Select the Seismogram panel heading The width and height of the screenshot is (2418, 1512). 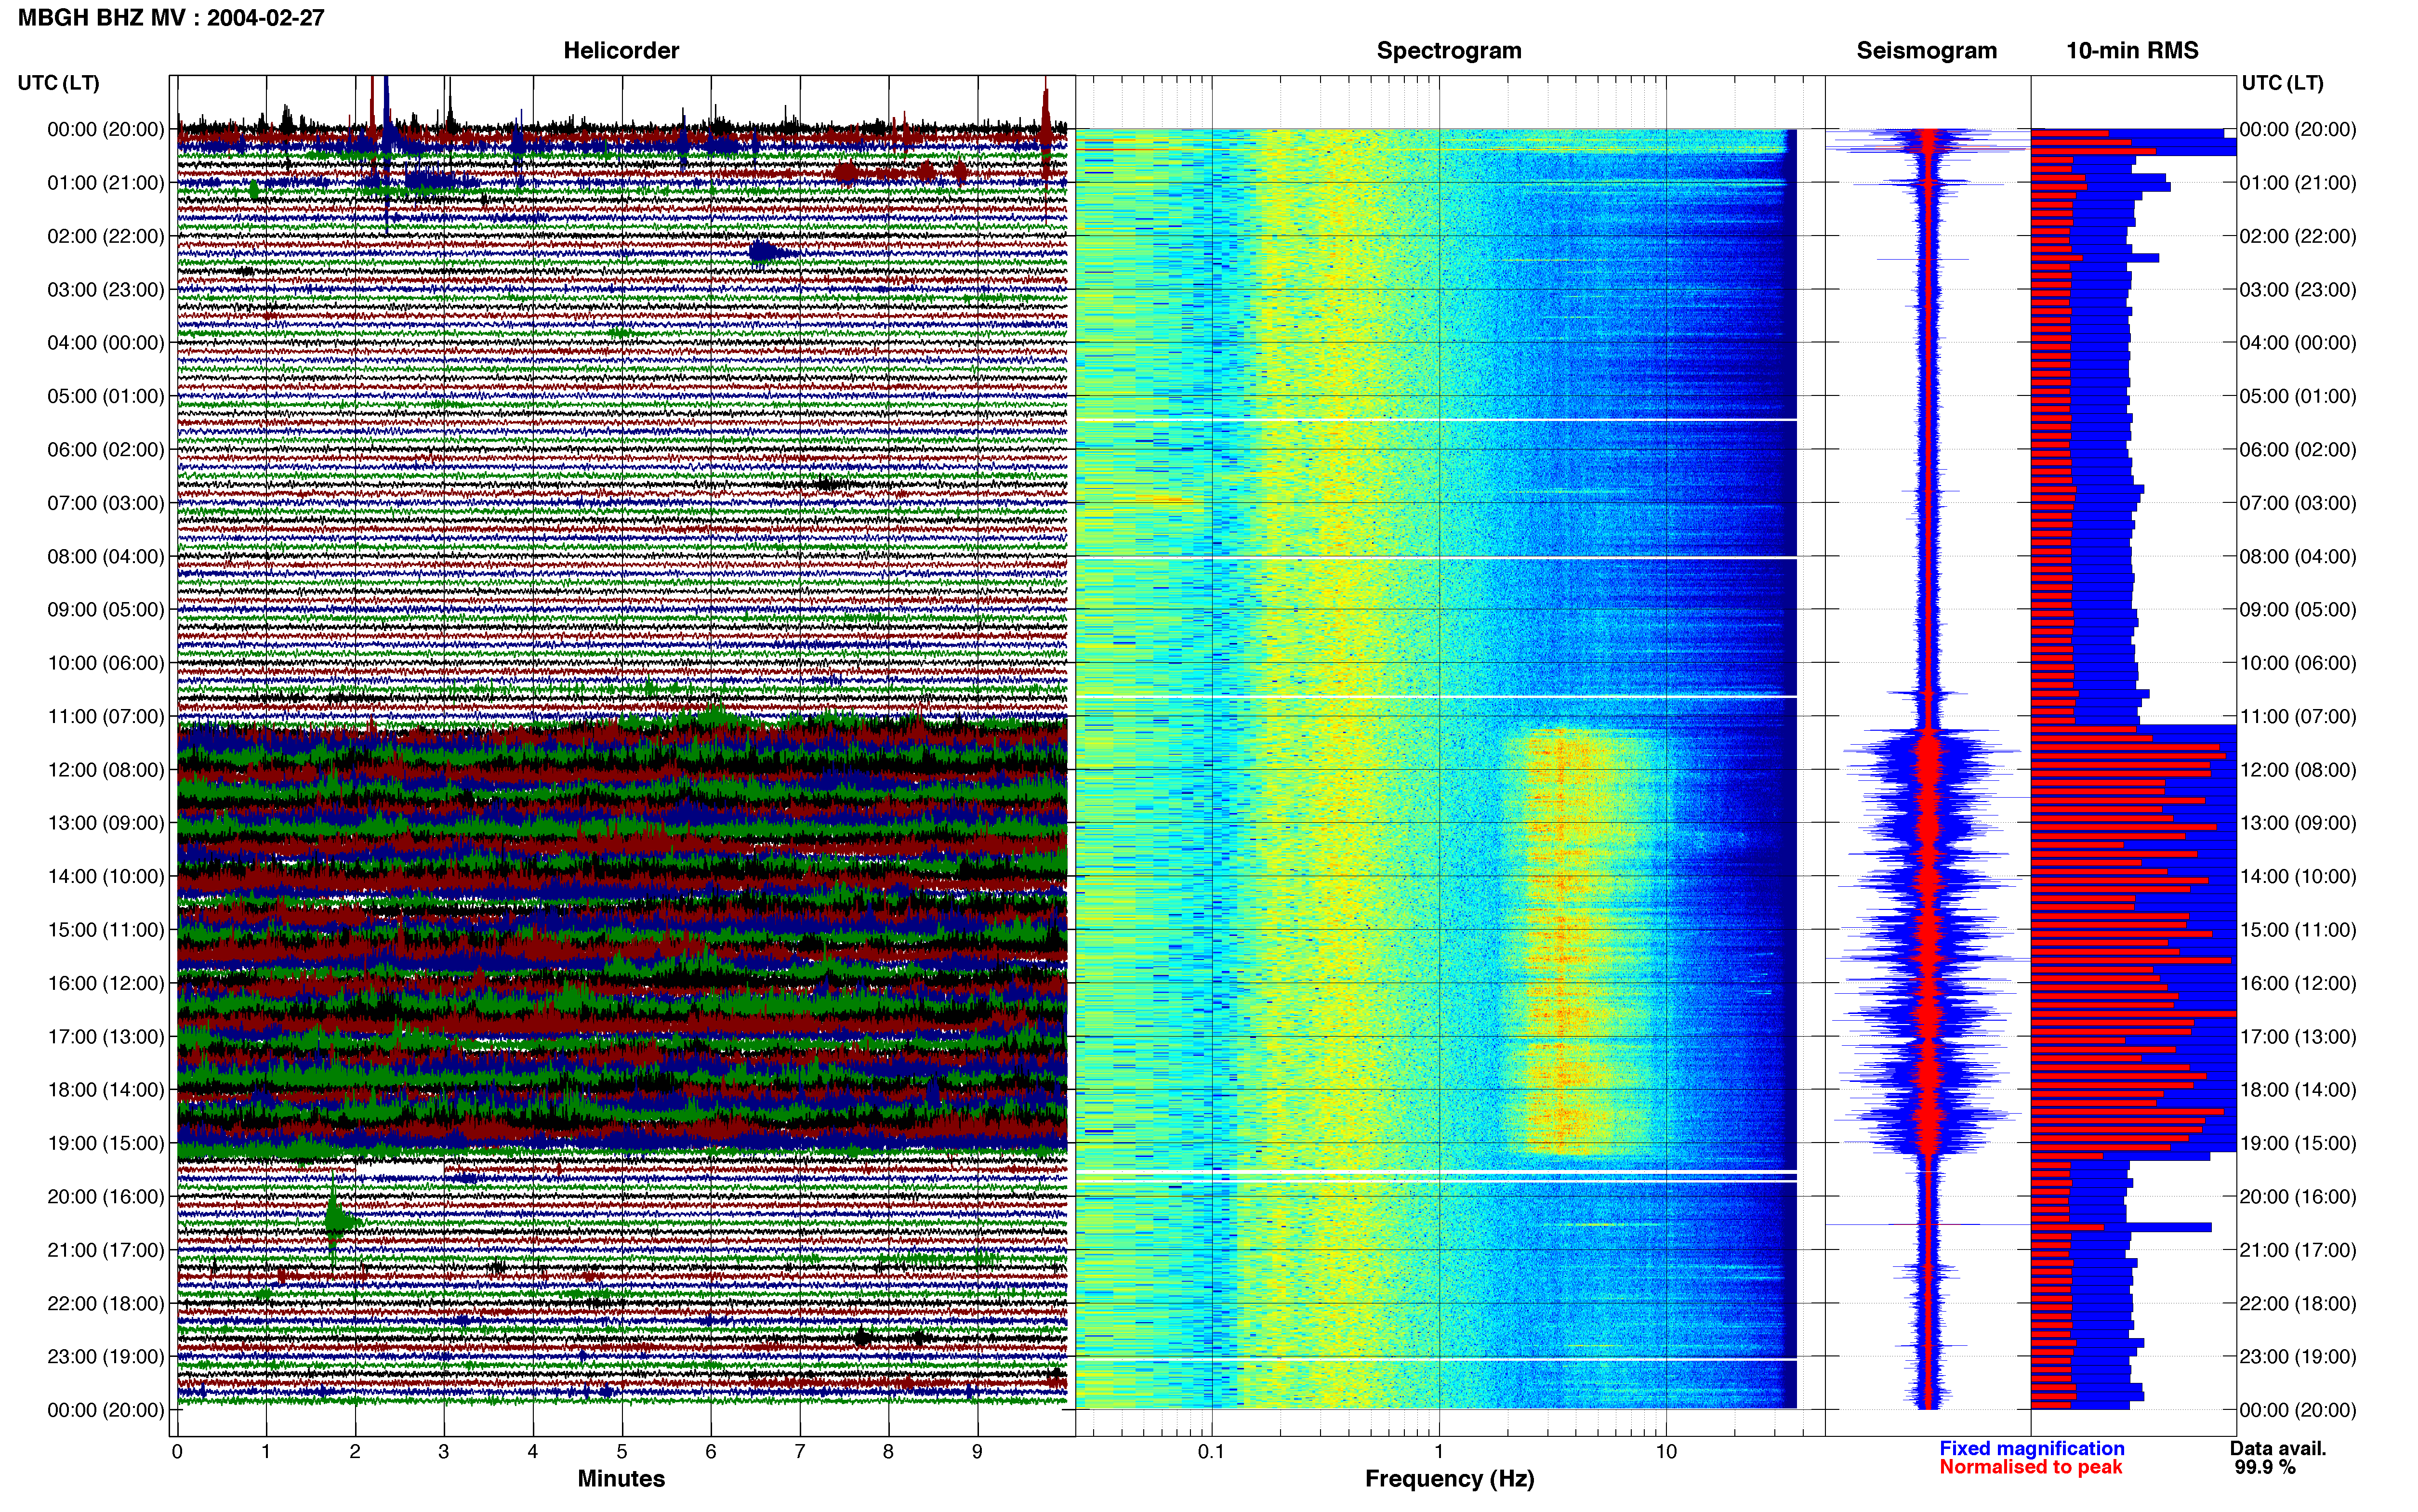tap(1927, 50)
